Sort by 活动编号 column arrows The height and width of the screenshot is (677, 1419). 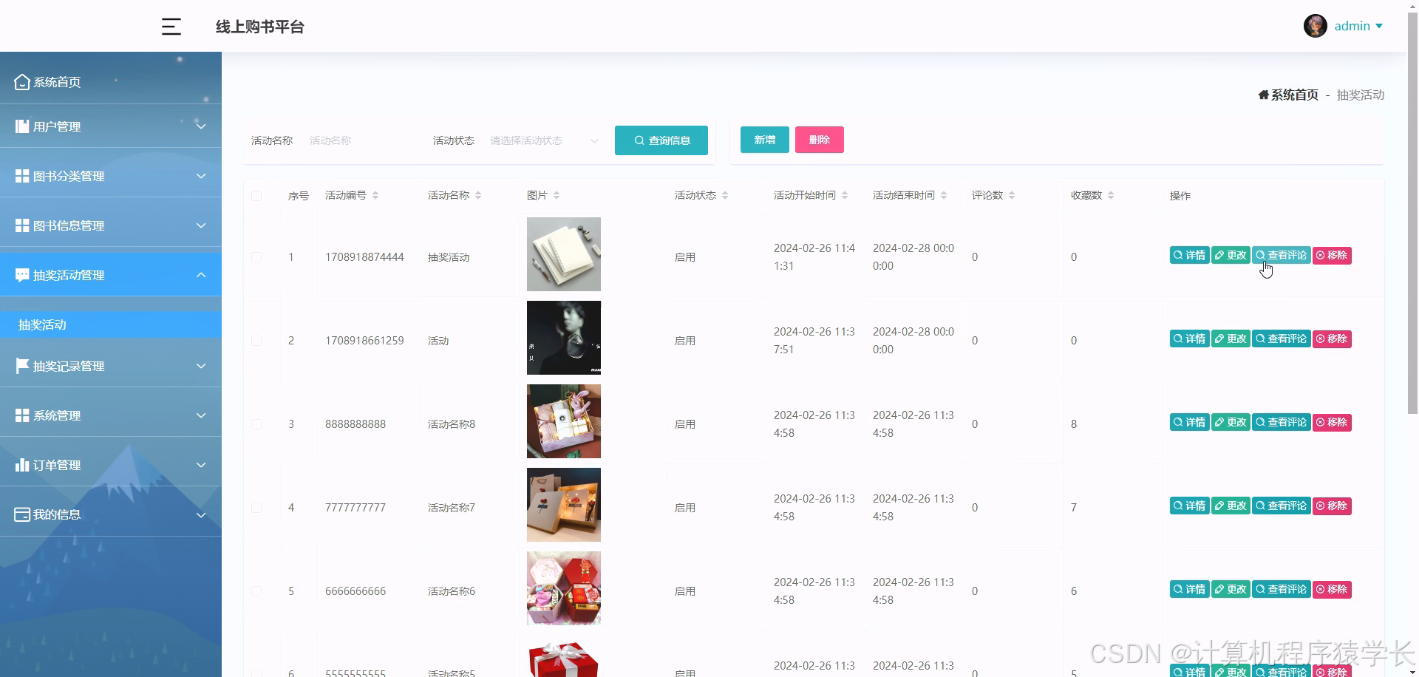coord(375,195)
